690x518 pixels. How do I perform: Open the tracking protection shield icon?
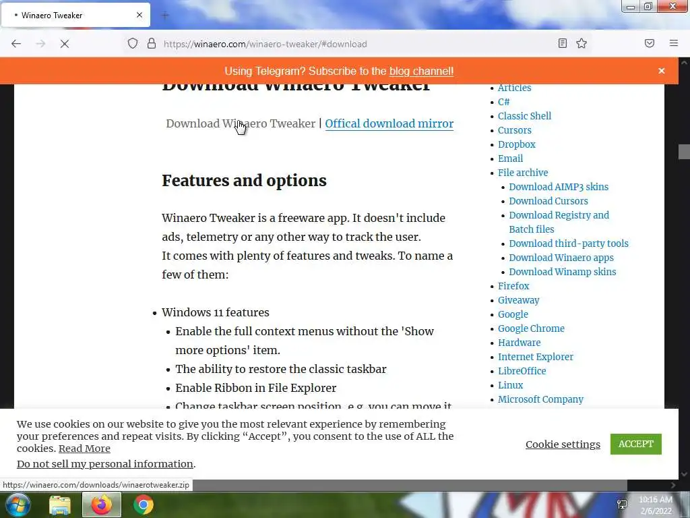(133, 44)
